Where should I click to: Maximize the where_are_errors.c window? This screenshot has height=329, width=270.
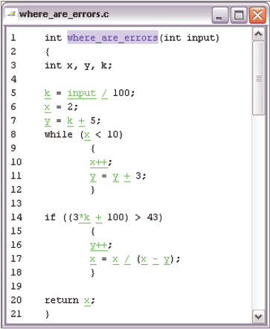(x=239, y=15)
